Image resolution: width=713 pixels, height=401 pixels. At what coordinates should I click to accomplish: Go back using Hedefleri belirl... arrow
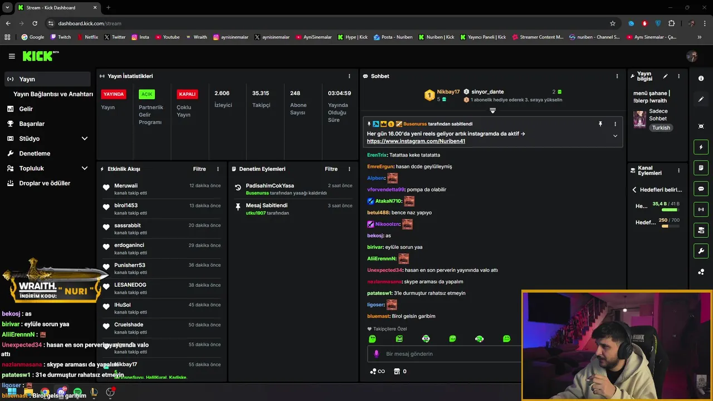tap(634, 190)
